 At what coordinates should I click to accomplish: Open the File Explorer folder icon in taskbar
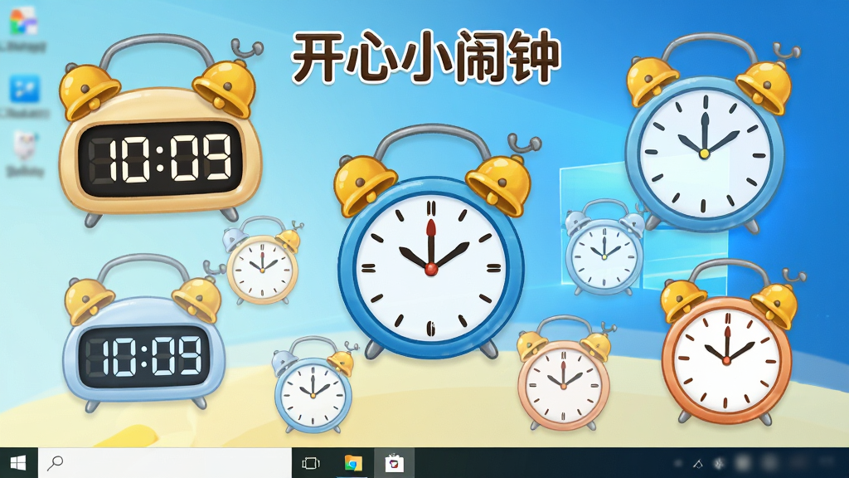[x=353, y=463]
